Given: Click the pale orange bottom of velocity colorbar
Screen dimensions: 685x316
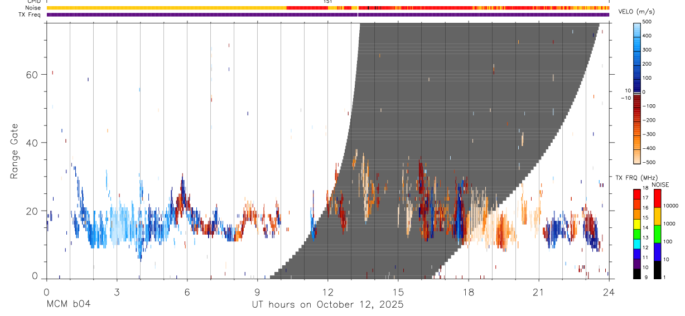Looking at the screenshot, I should coord(637,157).
